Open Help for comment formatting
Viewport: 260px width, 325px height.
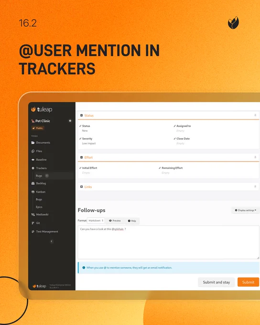tap(132, 221)
